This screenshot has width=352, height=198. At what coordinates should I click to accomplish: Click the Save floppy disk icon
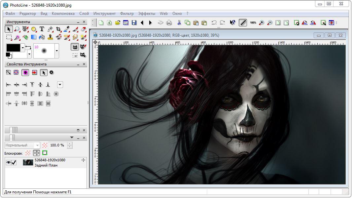(134, 22)
